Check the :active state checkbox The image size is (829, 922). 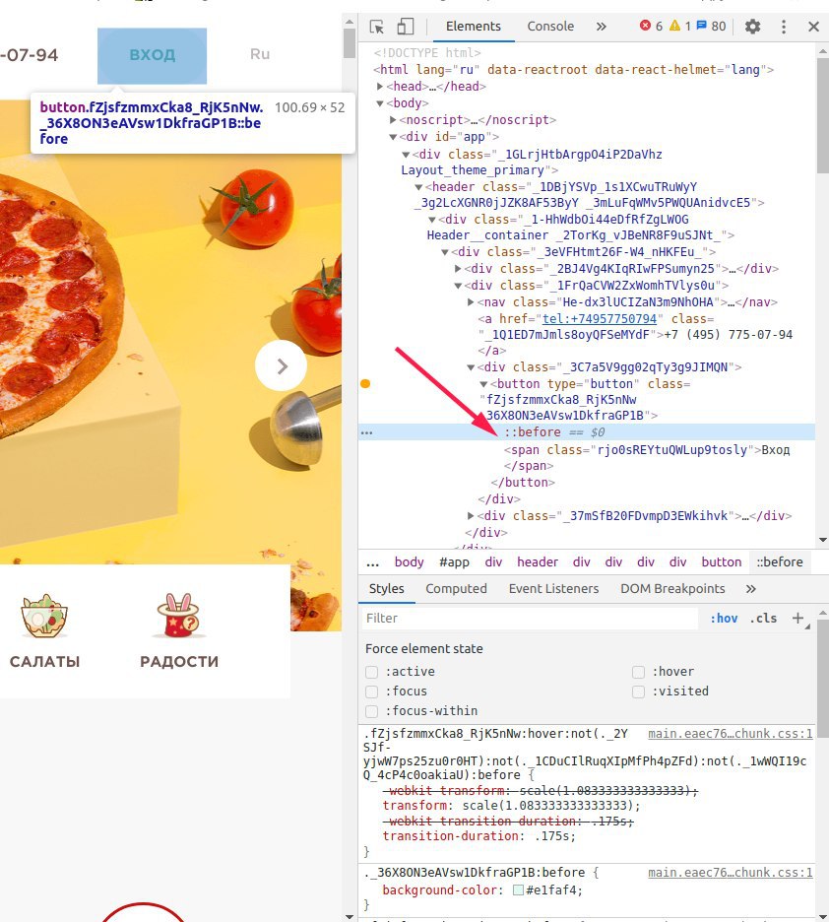371,672
